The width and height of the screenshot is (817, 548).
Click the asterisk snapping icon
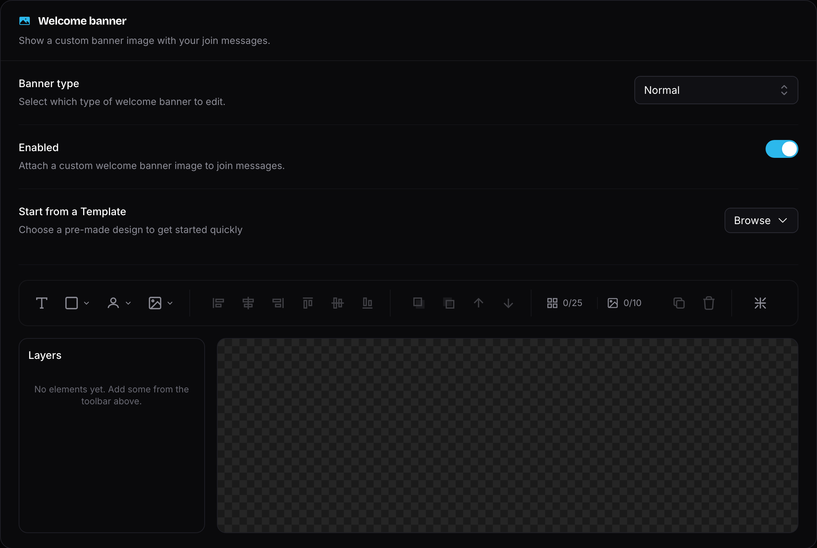(760, 303)
